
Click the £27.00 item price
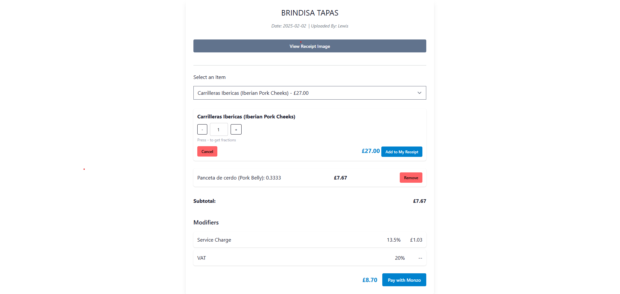pyautogui.click(x=370, y=151)
